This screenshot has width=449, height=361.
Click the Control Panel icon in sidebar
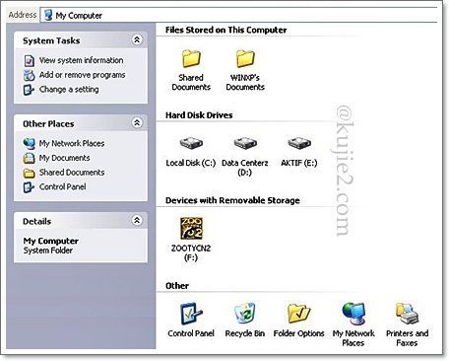click(29, 187)
